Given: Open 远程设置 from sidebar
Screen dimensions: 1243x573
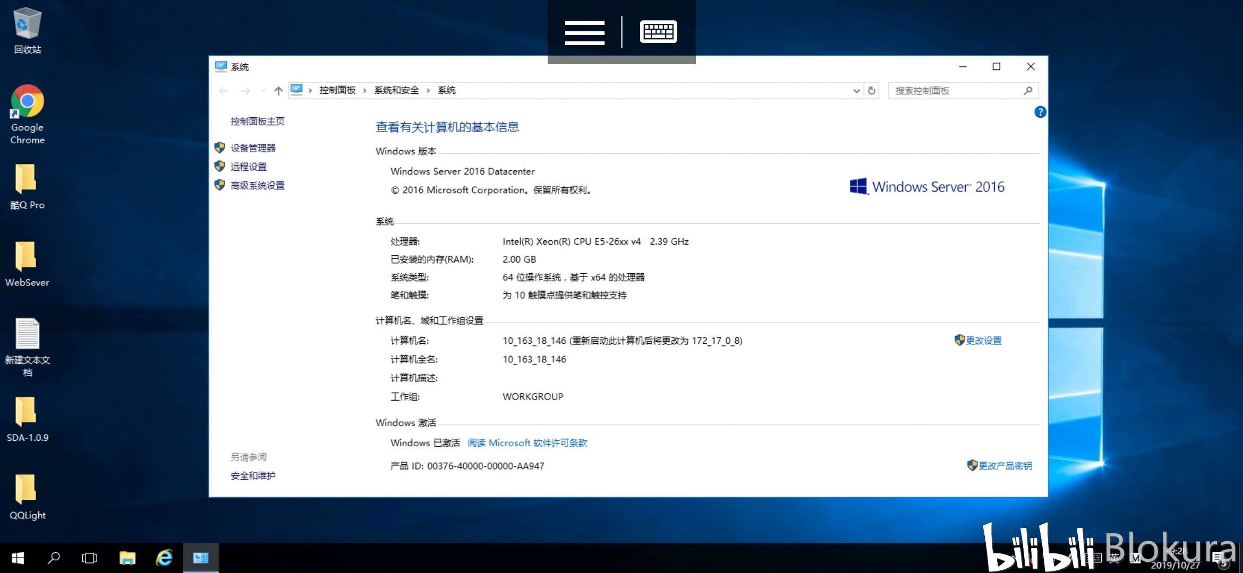Looking at the screenshot, I should click(x=249, y=167).
